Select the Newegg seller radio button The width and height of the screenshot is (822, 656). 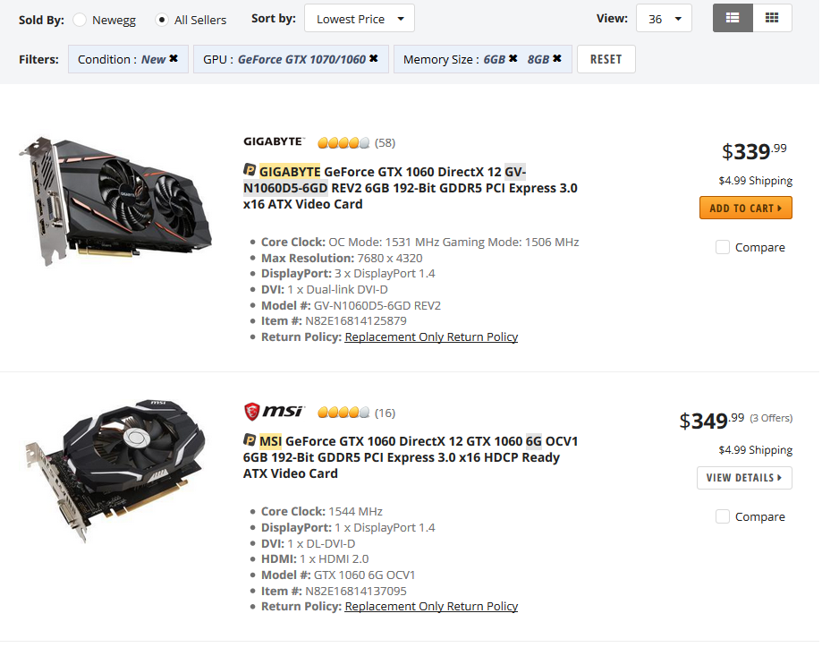[81, 20]
